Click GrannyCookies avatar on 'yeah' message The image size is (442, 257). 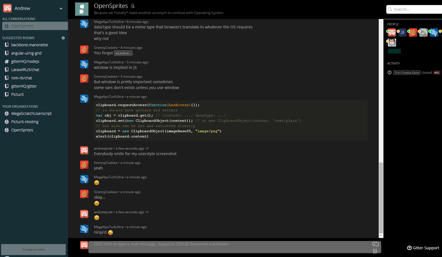(84, 165)
